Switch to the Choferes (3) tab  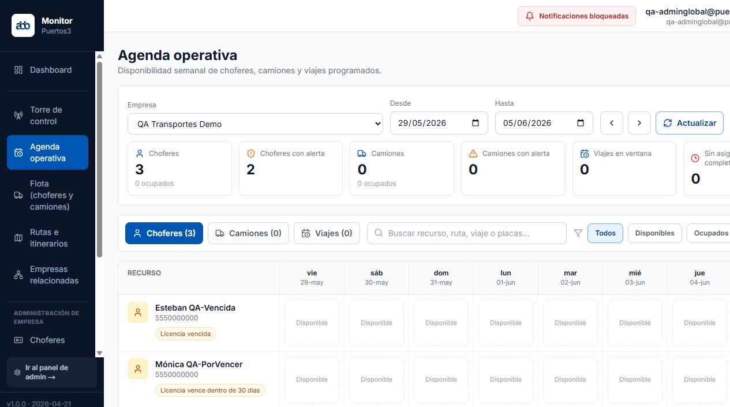click(164, 233)
